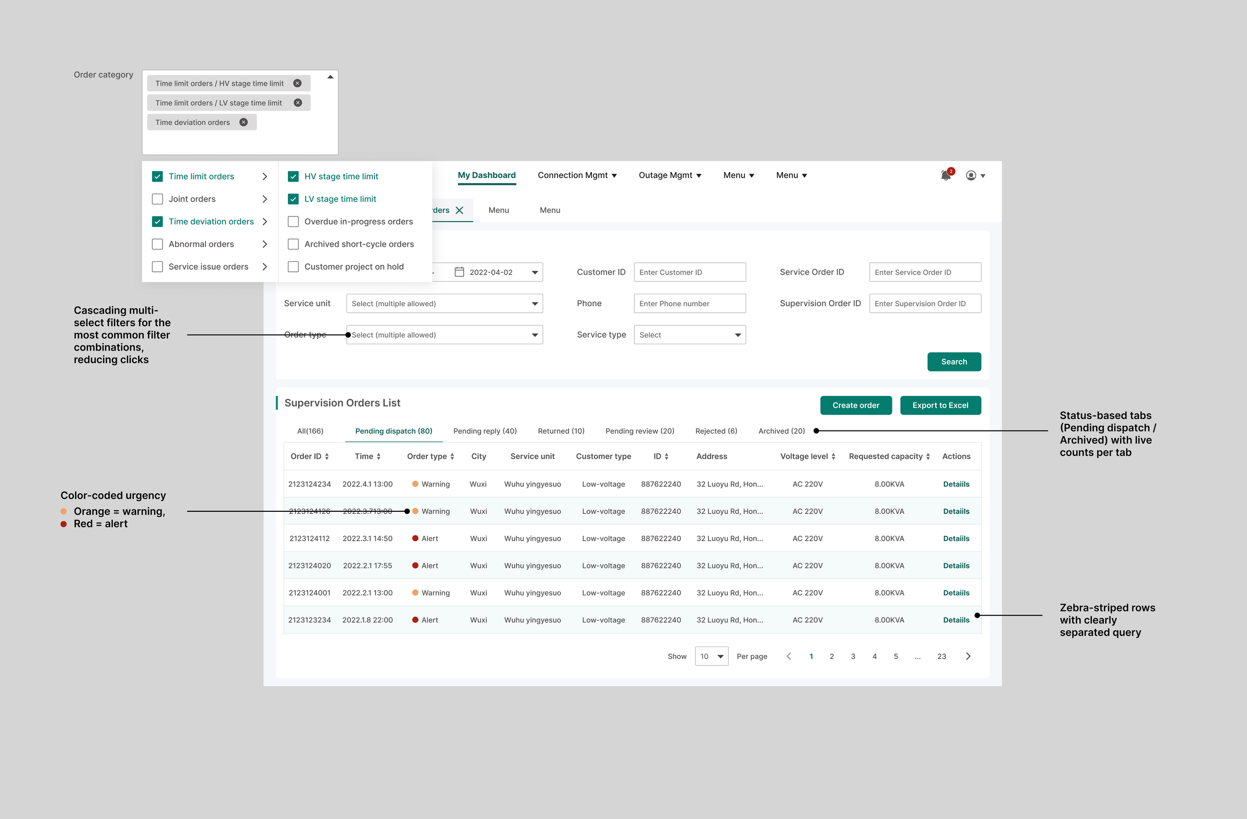
Task: Remove the HV stage time limit tag
Action: click(x=297, y=83)
